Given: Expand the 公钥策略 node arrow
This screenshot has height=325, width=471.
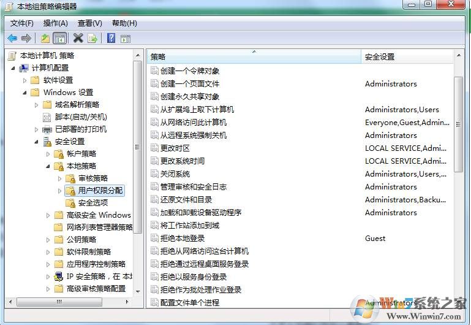Looking at the screenshot, I should (x=48, y=240).
